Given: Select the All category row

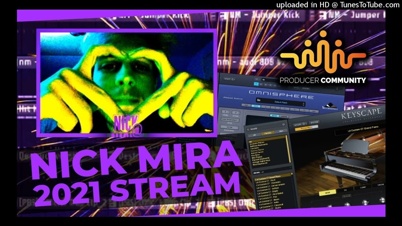Looking at the screenshot, I should [267, 140].
